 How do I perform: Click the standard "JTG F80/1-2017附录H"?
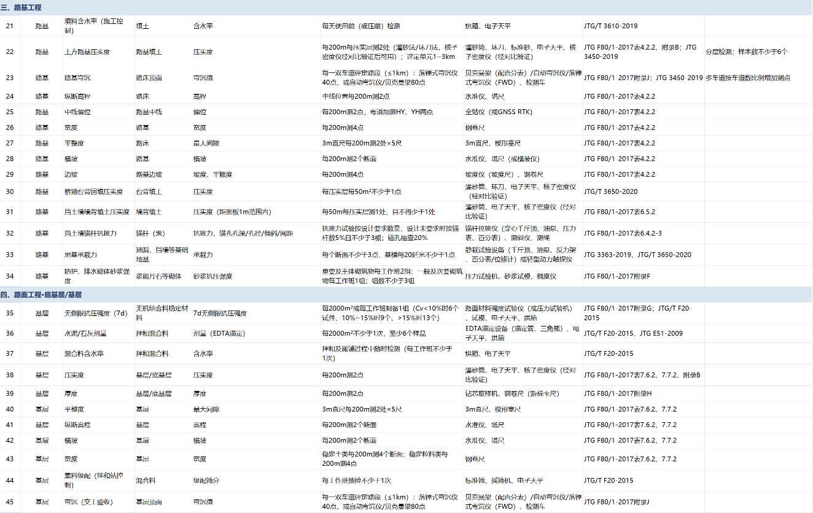[617, 393]
